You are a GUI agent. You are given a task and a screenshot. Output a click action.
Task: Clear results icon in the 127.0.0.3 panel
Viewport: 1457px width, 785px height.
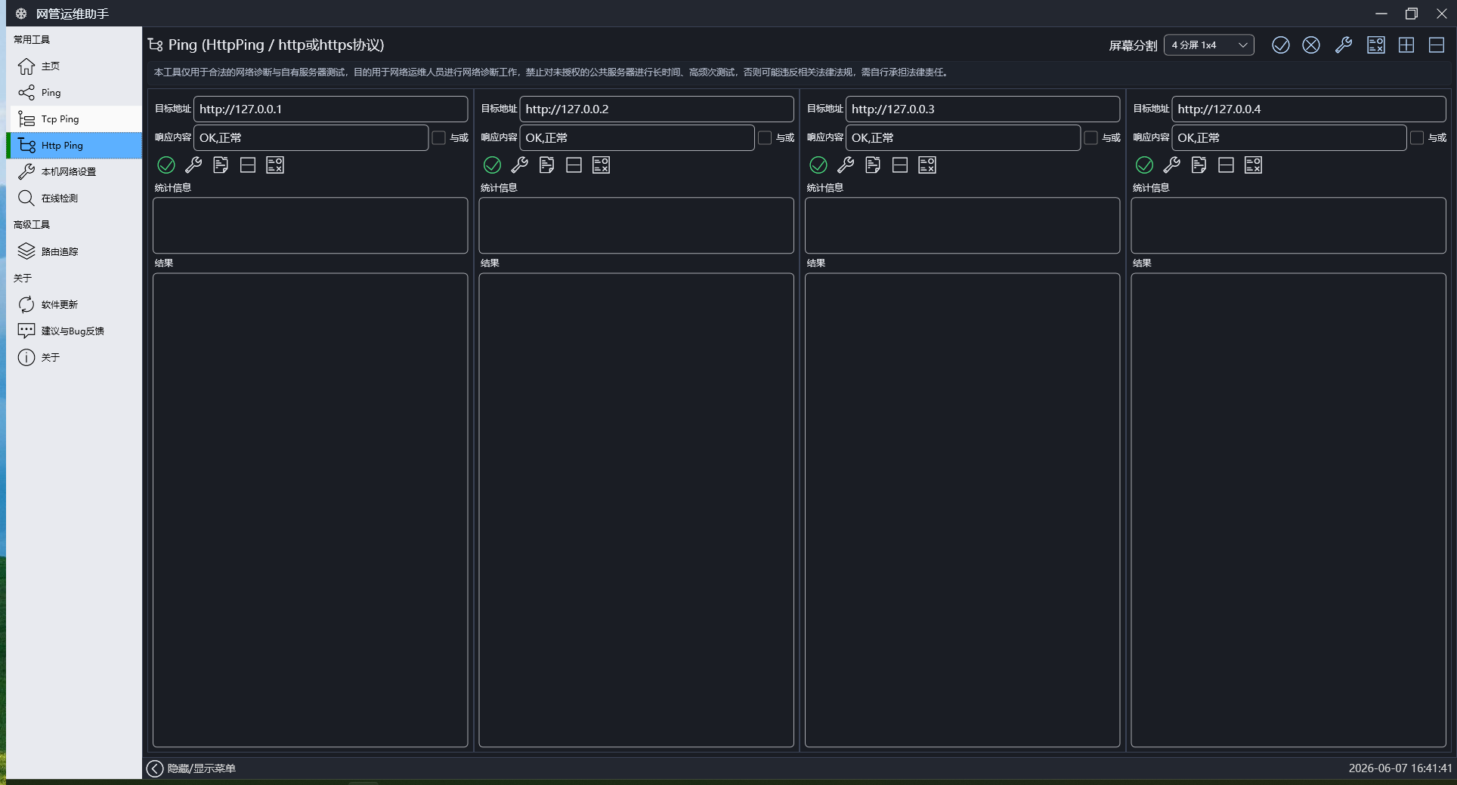(x=927, y=165)
